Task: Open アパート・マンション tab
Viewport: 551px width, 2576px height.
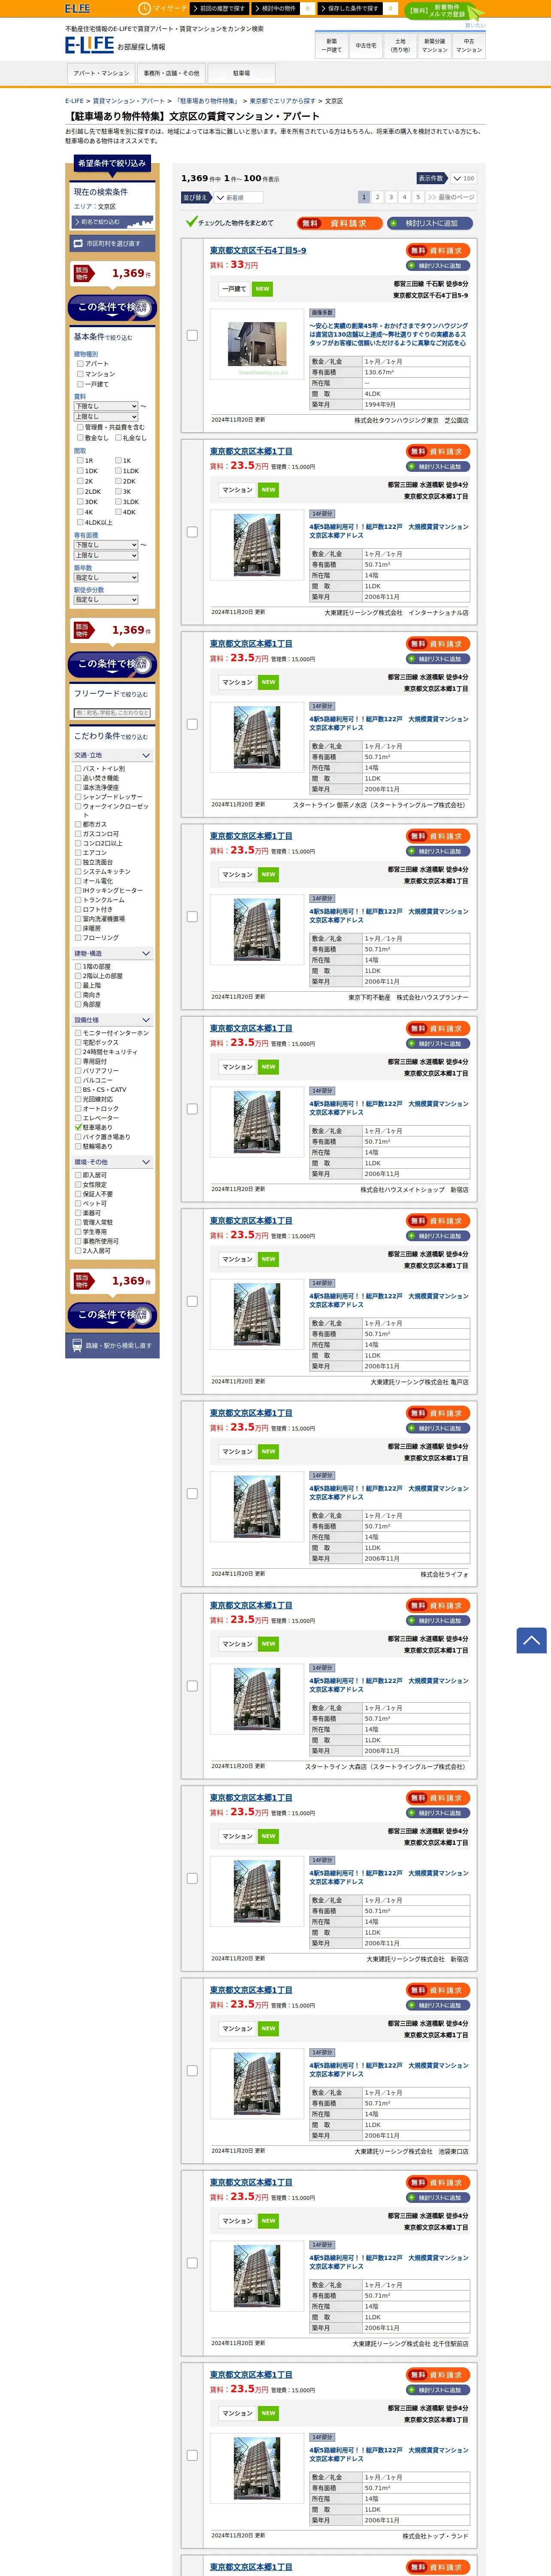Action: click(x=101, y=73)
